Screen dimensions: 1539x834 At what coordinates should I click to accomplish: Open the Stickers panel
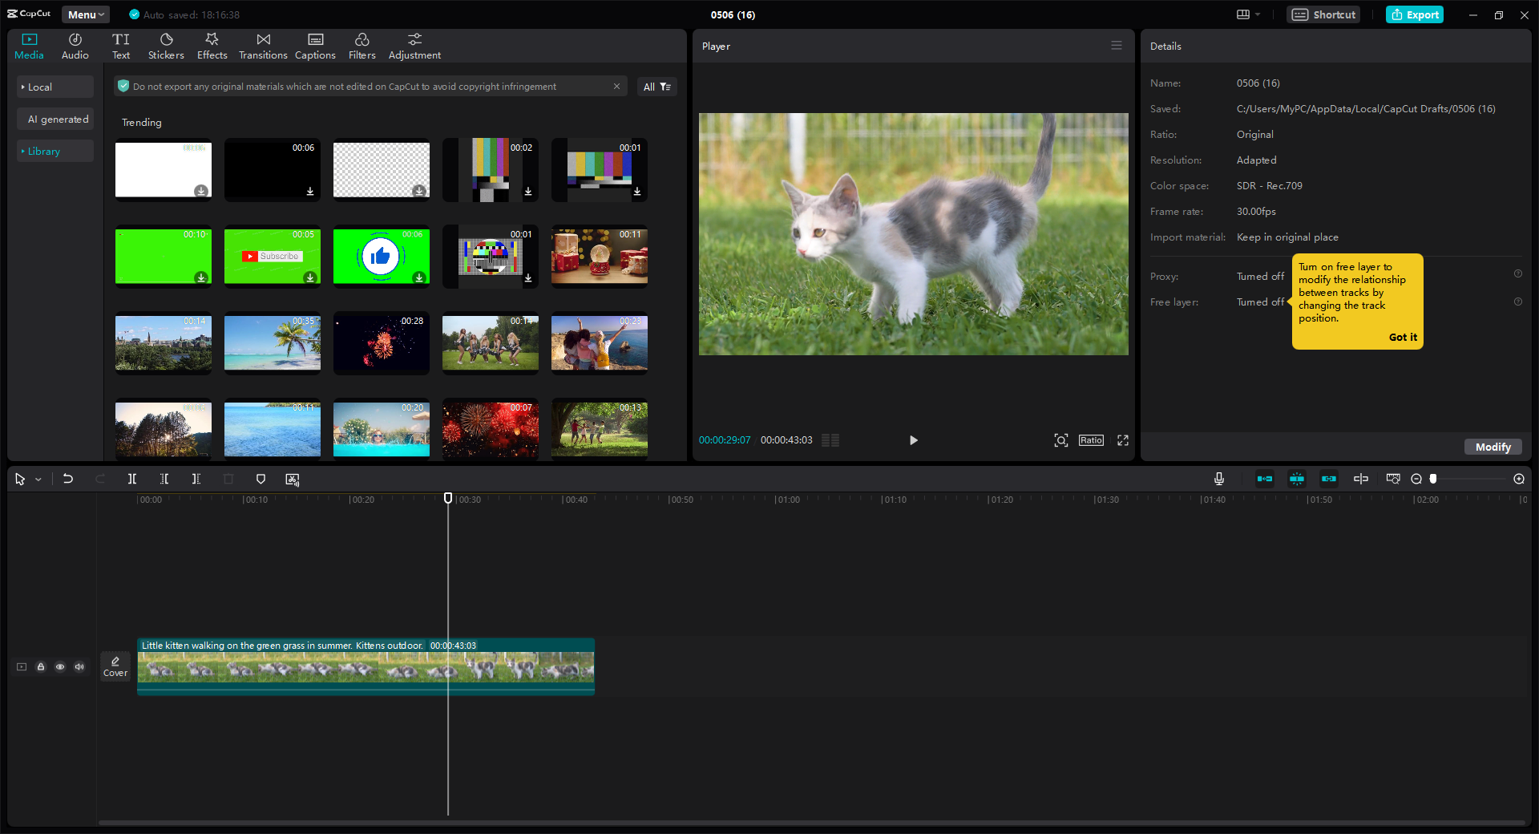point(166,45)
